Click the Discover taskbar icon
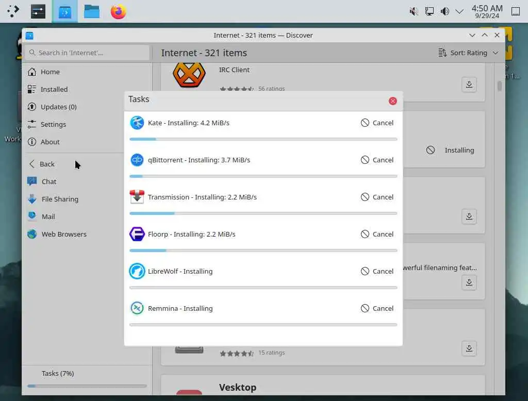 tap(64, 12)
